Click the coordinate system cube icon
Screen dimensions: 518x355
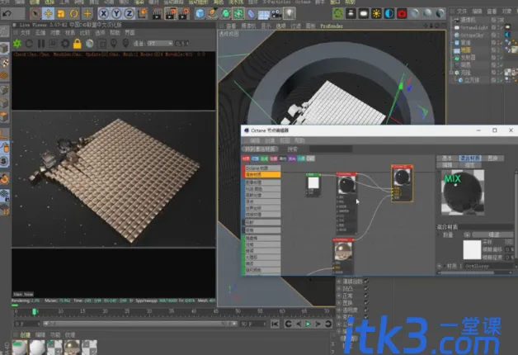tap(143, 13)
